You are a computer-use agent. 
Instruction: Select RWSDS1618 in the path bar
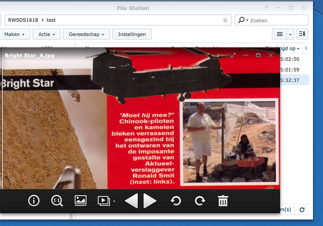click(23, 20)
